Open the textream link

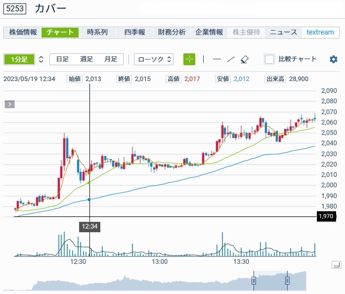(x=320, y=33)
